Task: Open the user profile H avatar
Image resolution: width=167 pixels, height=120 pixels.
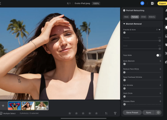Action: point(142,3)
